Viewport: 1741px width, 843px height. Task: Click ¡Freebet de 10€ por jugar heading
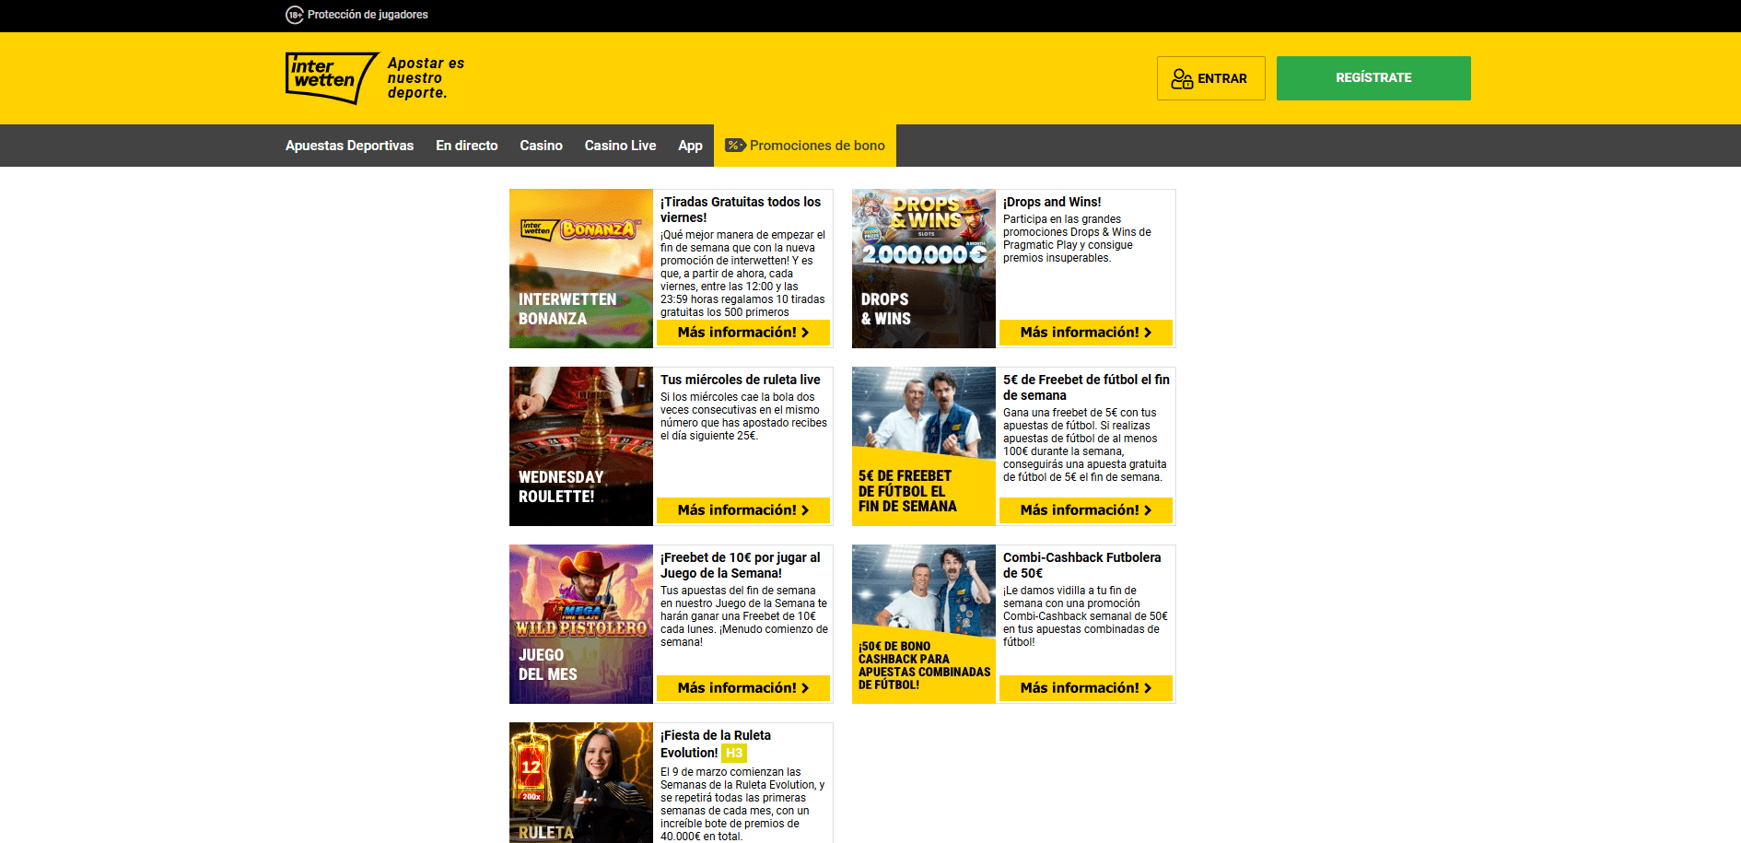click(x=741, y=565)
